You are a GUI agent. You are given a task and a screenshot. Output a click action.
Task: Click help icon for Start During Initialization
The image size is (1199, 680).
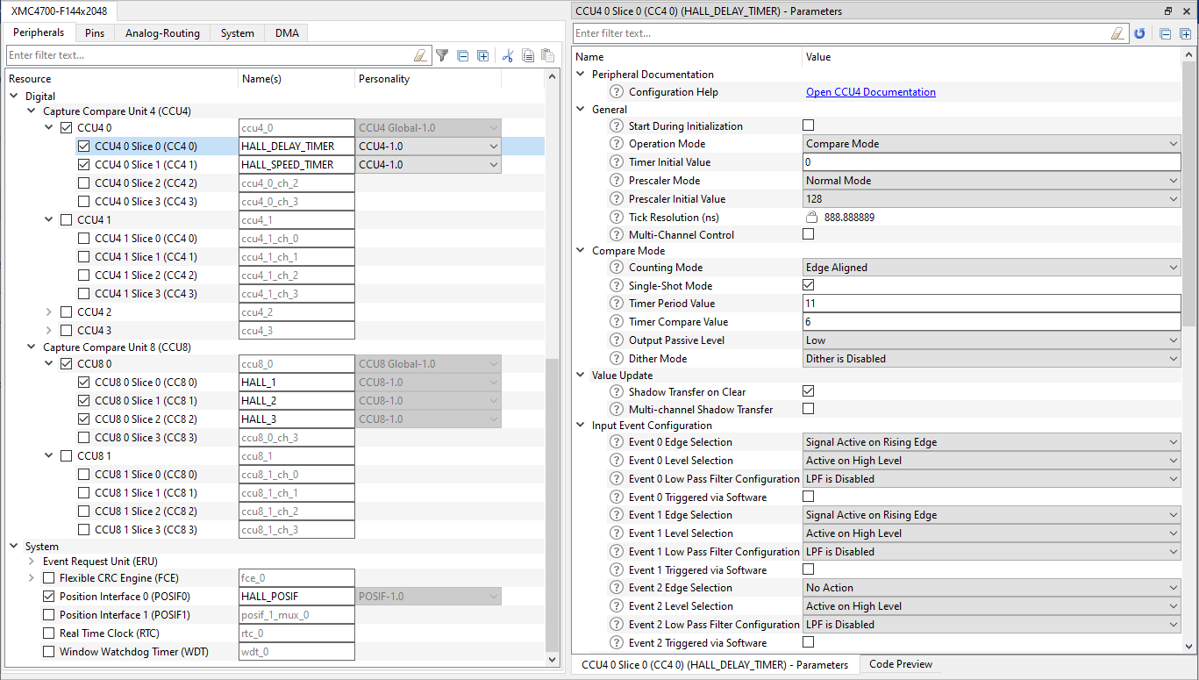pyautogui.click(x=617, y=126)
